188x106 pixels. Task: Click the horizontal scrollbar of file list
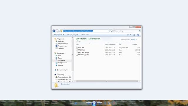coord(107,81)
